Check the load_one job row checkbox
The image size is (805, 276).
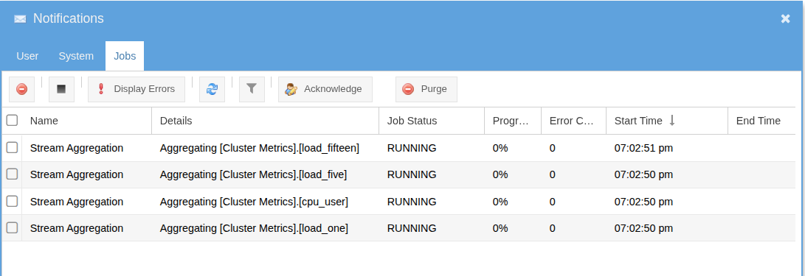pyautogui.click(x=12, y=228)
